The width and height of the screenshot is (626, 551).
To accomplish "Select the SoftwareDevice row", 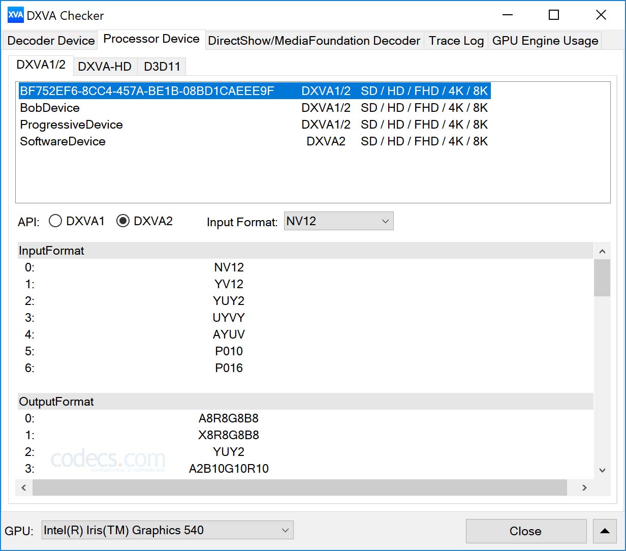I will (254, 141).
